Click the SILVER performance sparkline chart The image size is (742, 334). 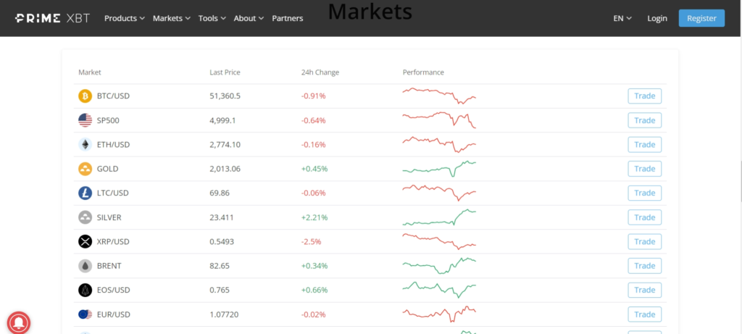439,217
